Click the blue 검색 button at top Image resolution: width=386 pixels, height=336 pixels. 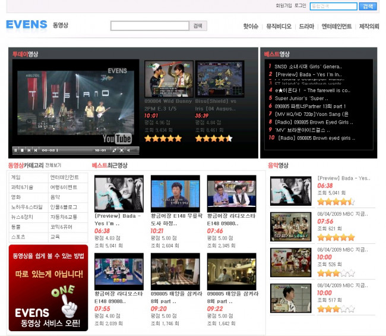tap(368, 6)
